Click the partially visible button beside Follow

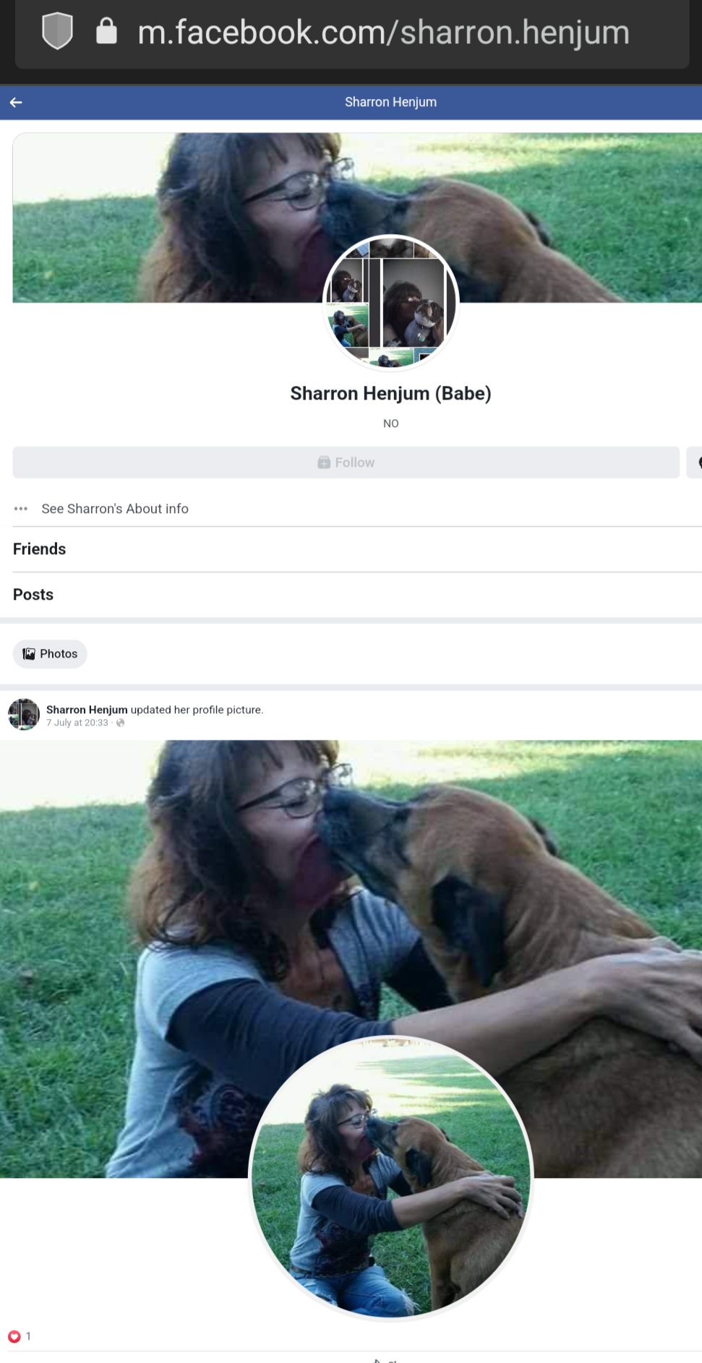pos(694,463)
